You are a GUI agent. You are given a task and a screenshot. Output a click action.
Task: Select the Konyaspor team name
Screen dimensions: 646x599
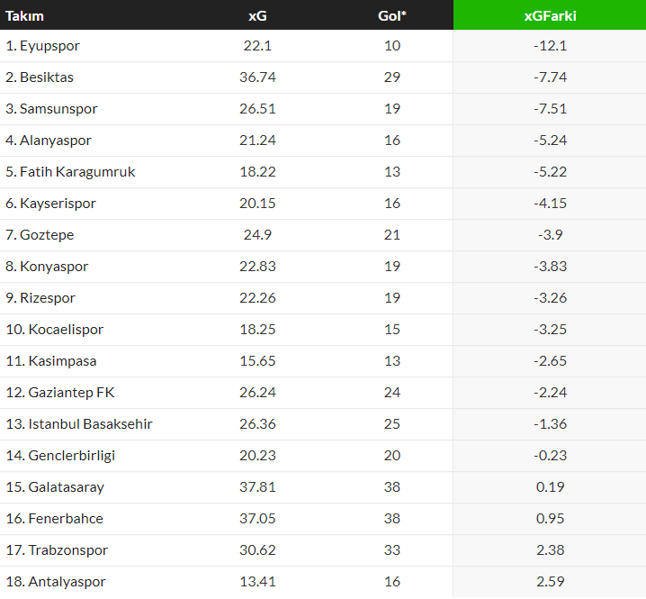click(x=54, y=267)
